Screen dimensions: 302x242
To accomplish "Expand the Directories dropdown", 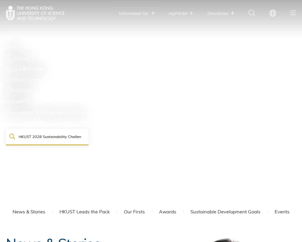I will [x=221, y=13].
